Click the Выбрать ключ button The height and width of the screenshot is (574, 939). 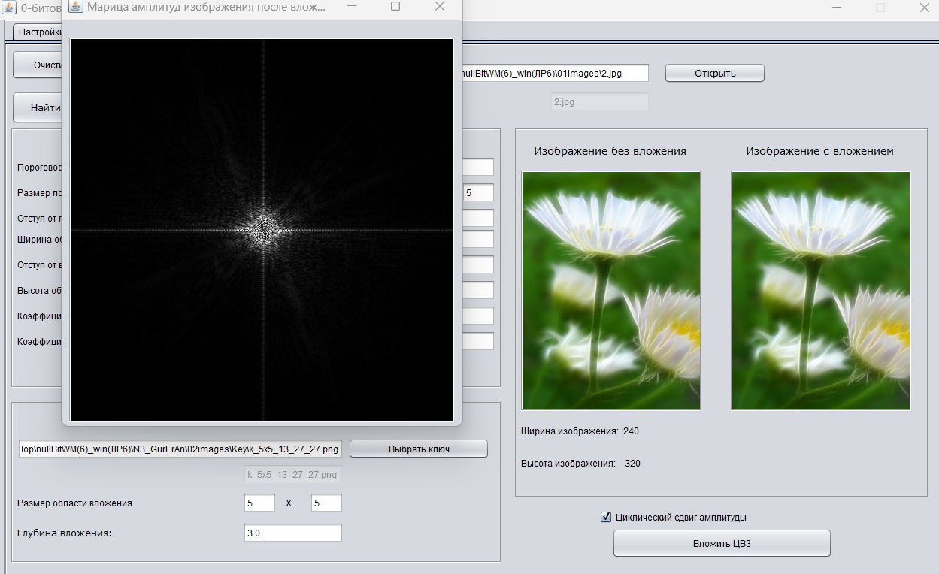pyautogui.click(x=419, y=449)
